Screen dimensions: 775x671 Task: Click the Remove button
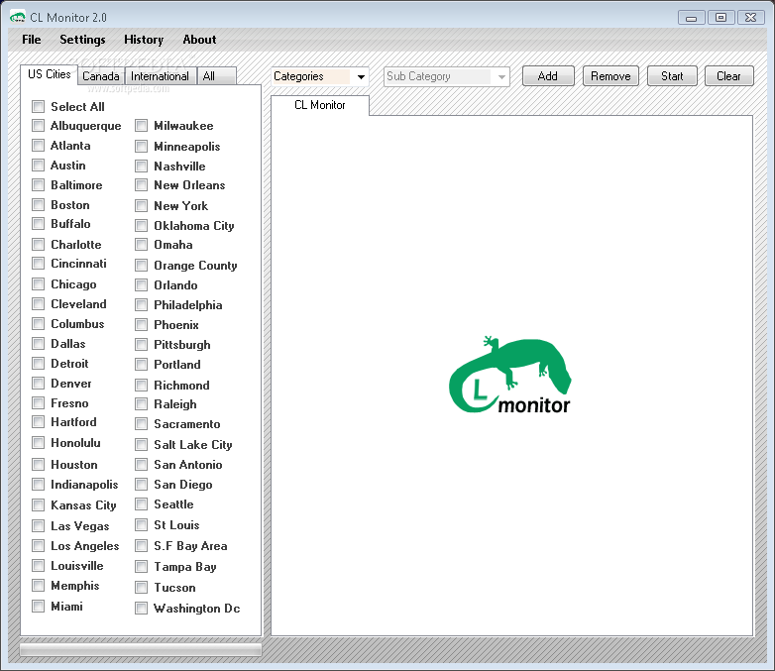(x=610, y=76)
